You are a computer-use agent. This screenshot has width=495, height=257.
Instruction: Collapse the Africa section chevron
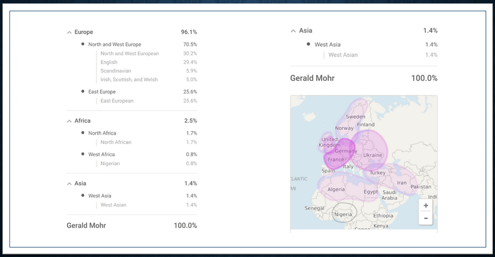coord(69,121)
